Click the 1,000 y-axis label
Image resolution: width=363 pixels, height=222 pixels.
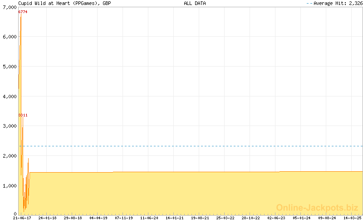[10, 186]
